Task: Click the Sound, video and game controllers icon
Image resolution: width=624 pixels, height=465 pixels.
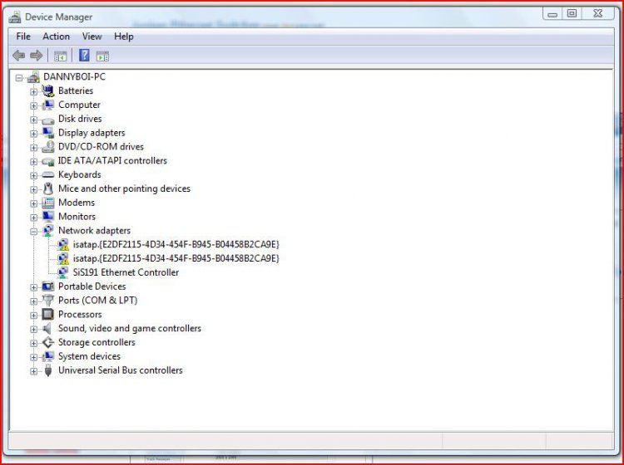Action: point(48,328)
